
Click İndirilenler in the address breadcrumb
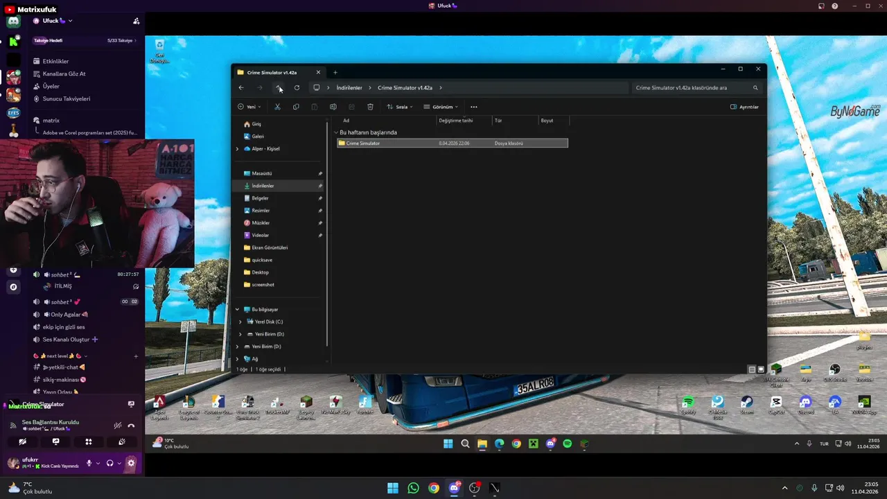coord(349,88)
